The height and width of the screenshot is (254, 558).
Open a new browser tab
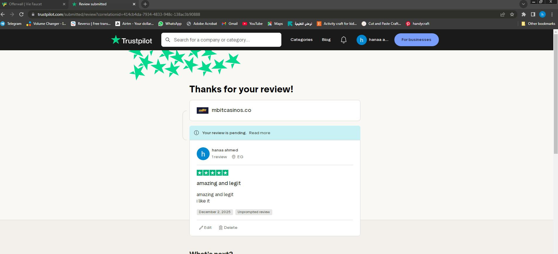145,4
